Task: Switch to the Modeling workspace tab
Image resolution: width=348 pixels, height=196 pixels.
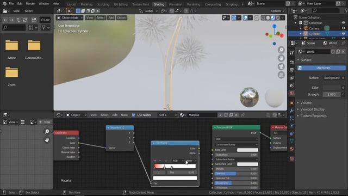Action: pyautogui.click(x=86, y=4)
